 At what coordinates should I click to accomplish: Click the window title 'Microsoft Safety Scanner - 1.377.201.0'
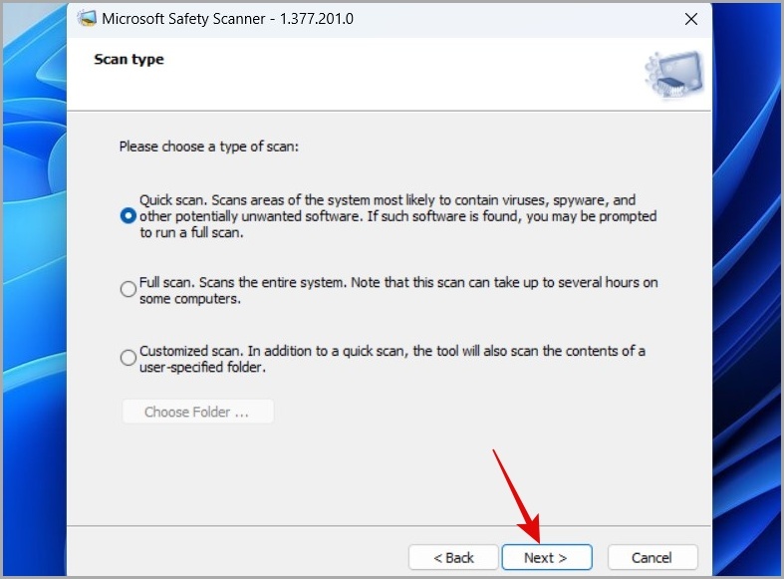point(227,19)
